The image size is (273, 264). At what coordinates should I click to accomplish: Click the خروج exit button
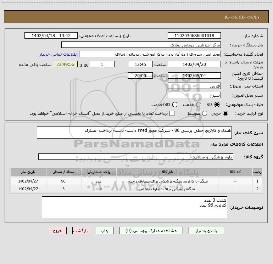58,231
